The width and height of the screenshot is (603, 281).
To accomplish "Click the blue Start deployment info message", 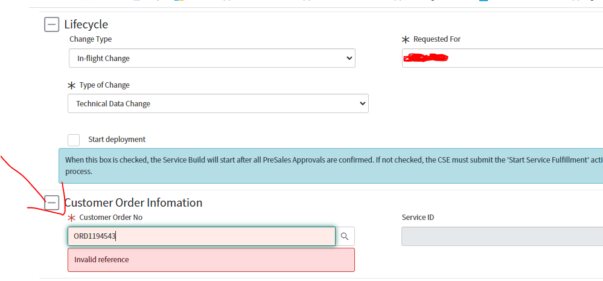I will [x=332, y=165].
